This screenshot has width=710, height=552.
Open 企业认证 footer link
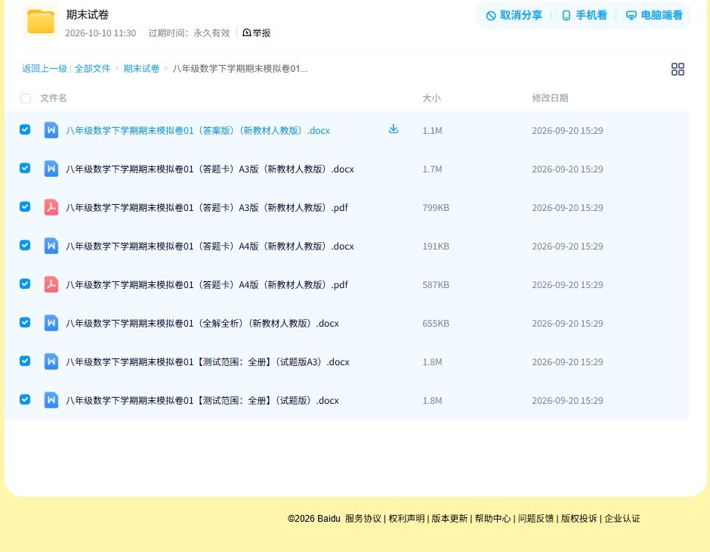pyautogui.click(x=622, y=519)
